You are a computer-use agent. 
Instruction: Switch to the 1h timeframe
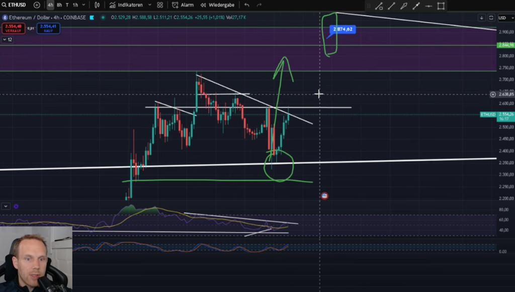[x=75, y=5]
